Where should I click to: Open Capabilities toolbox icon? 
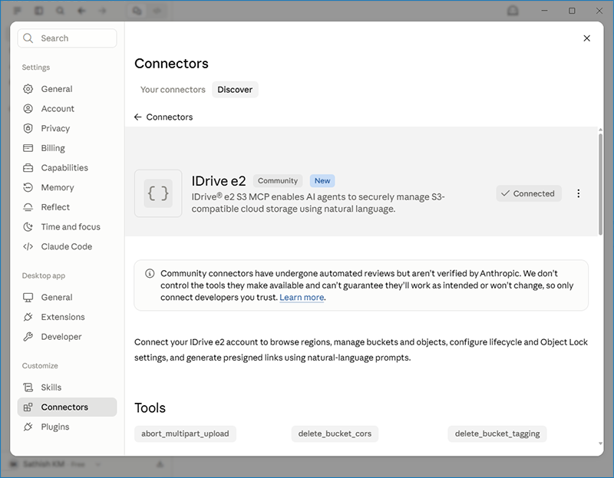(x=28, y=167)
